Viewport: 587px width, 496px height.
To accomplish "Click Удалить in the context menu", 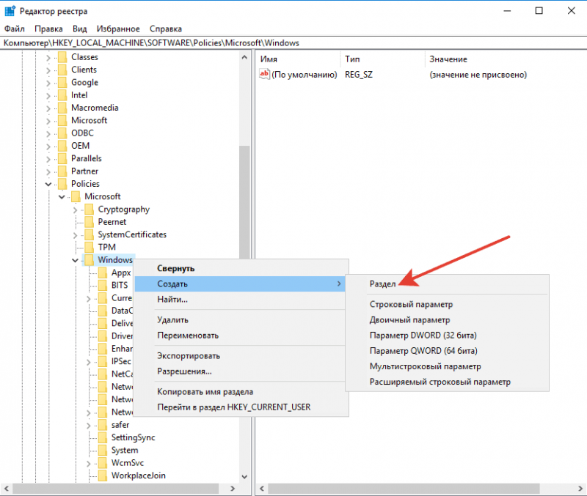I will click(241, 320).
